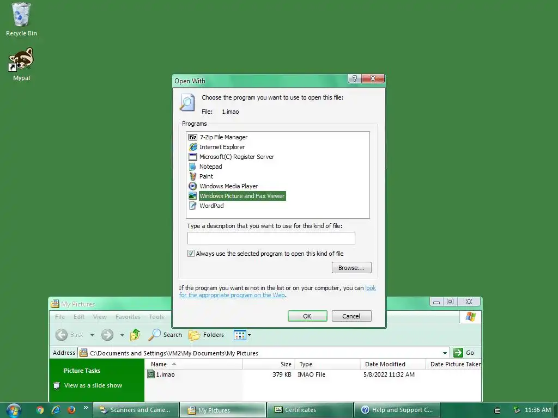Open the Edit menu in My Pictures
Viewport: 558px width, 418px height.
[79, 317]
